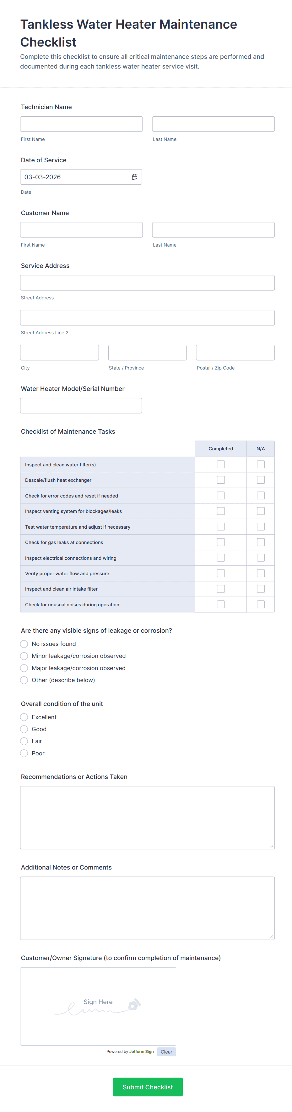Check Completed for Descale/flush heat exchanger
Screen dimensions: 292x1112
(x=220, y=480)
